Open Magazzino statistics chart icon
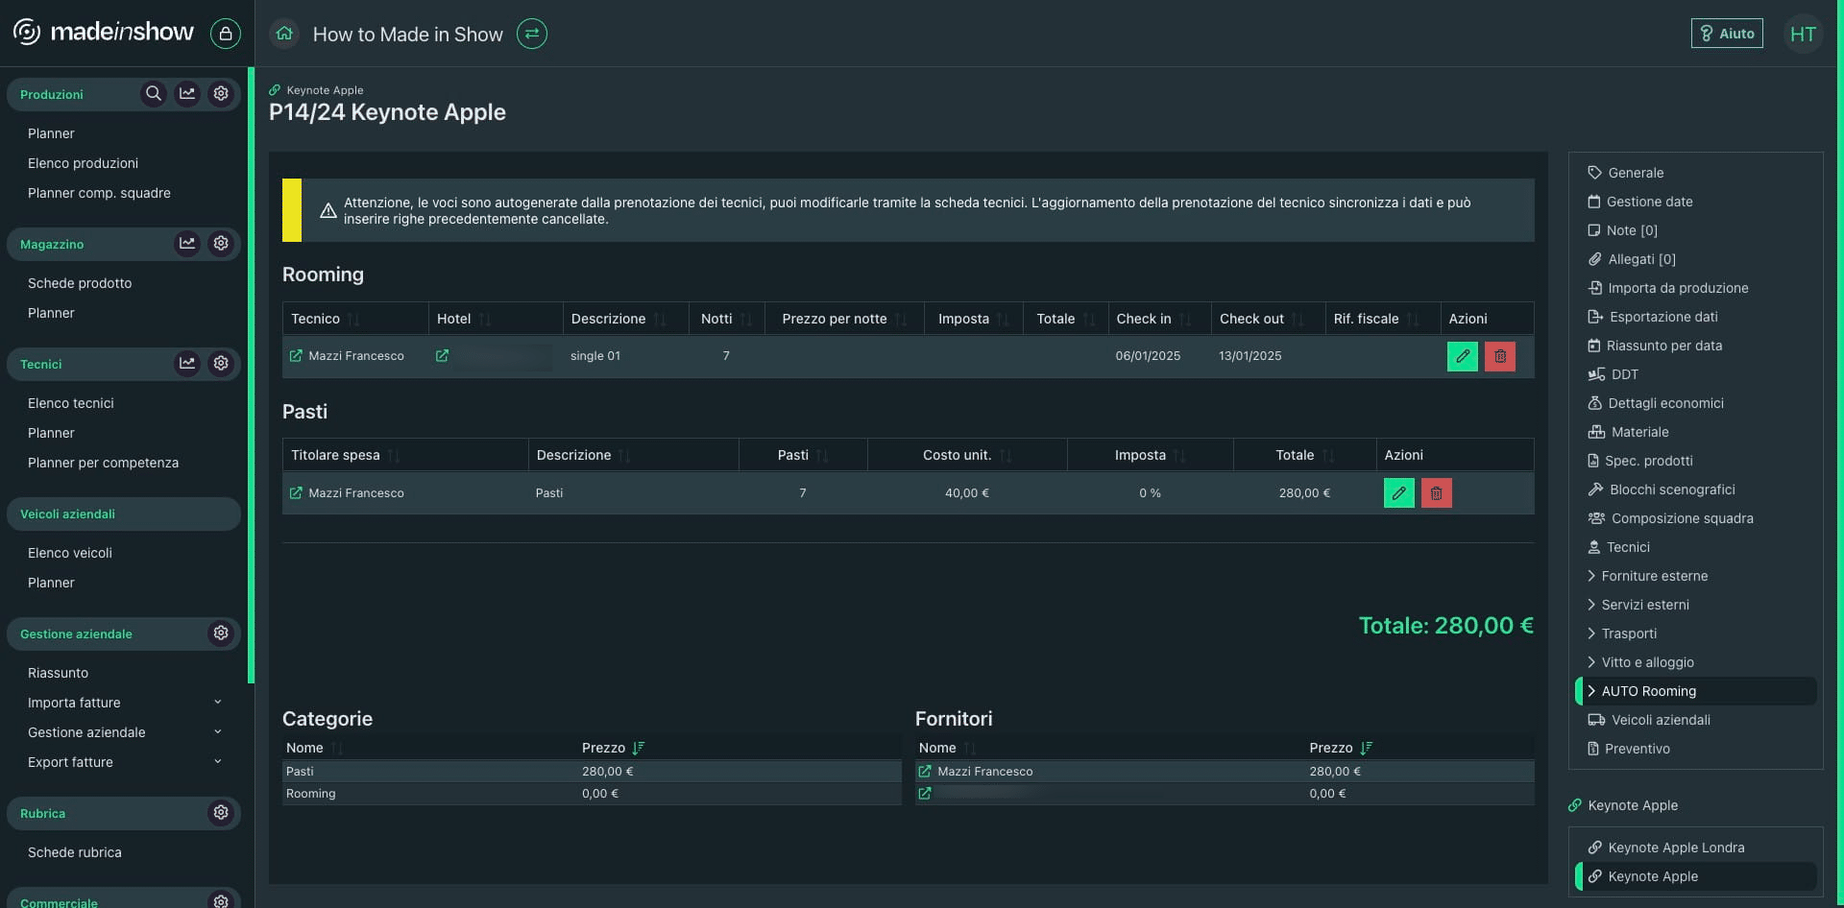1844x908 pixels. [187, 244]
